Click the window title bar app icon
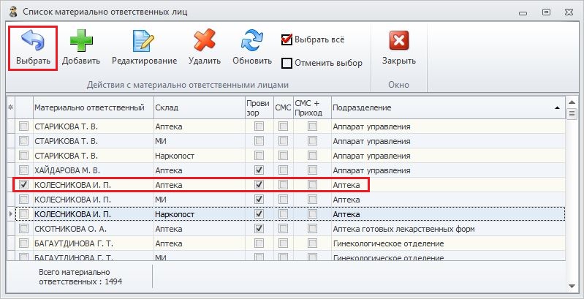This screenshot has width=584, height=299. (x=11, y=12)
